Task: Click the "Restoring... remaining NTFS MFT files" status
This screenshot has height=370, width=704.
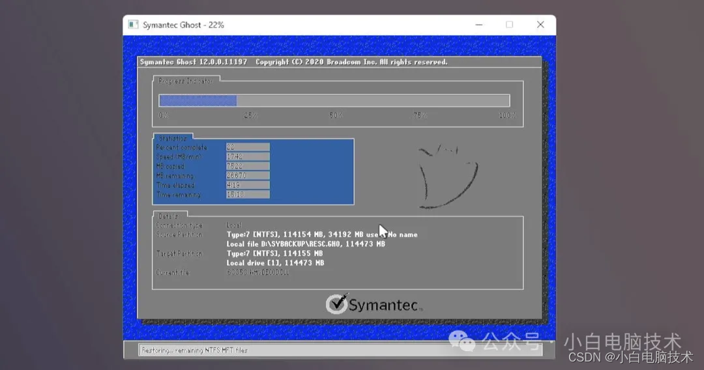Action: point(194,350)
